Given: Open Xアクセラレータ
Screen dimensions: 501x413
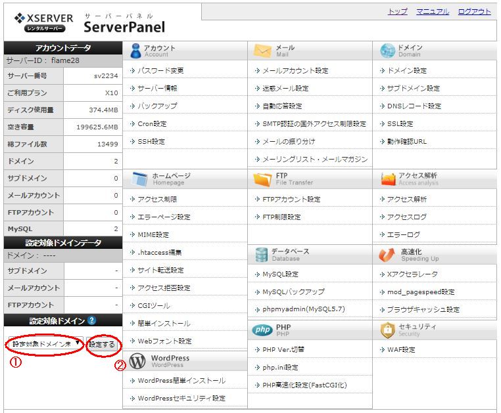Looking at the screenshot, I should [412, 274].
